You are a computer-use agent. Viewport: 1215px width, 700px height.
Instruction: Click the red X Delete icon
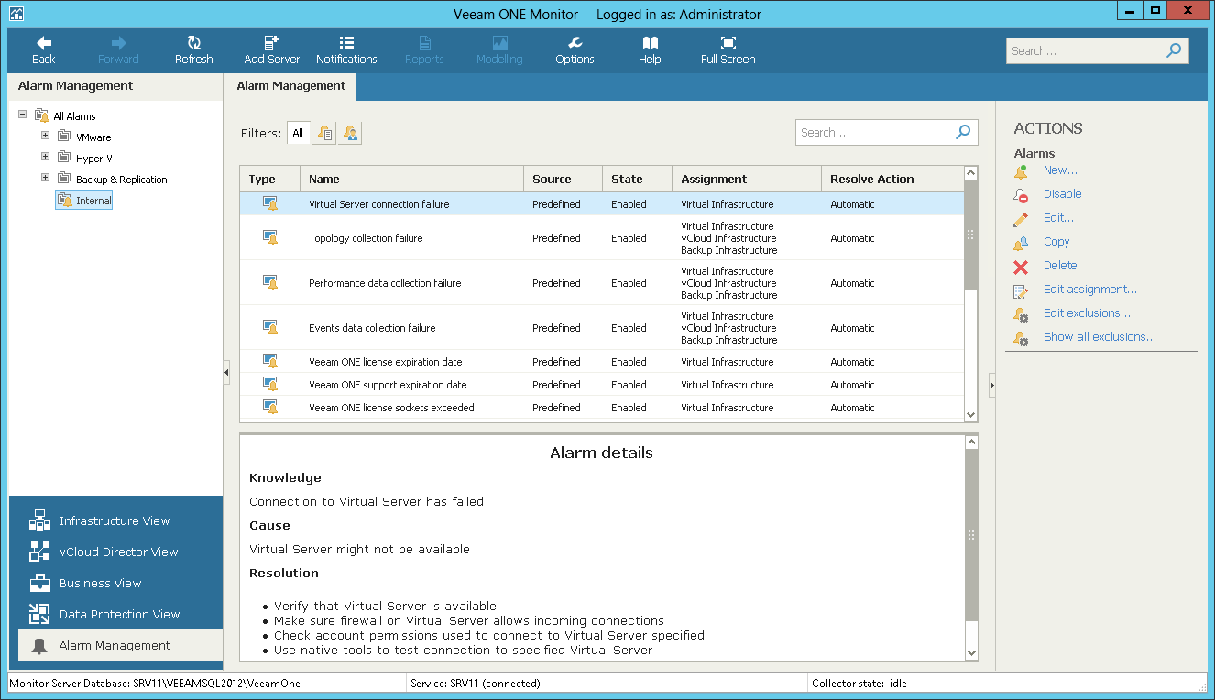1021,267
